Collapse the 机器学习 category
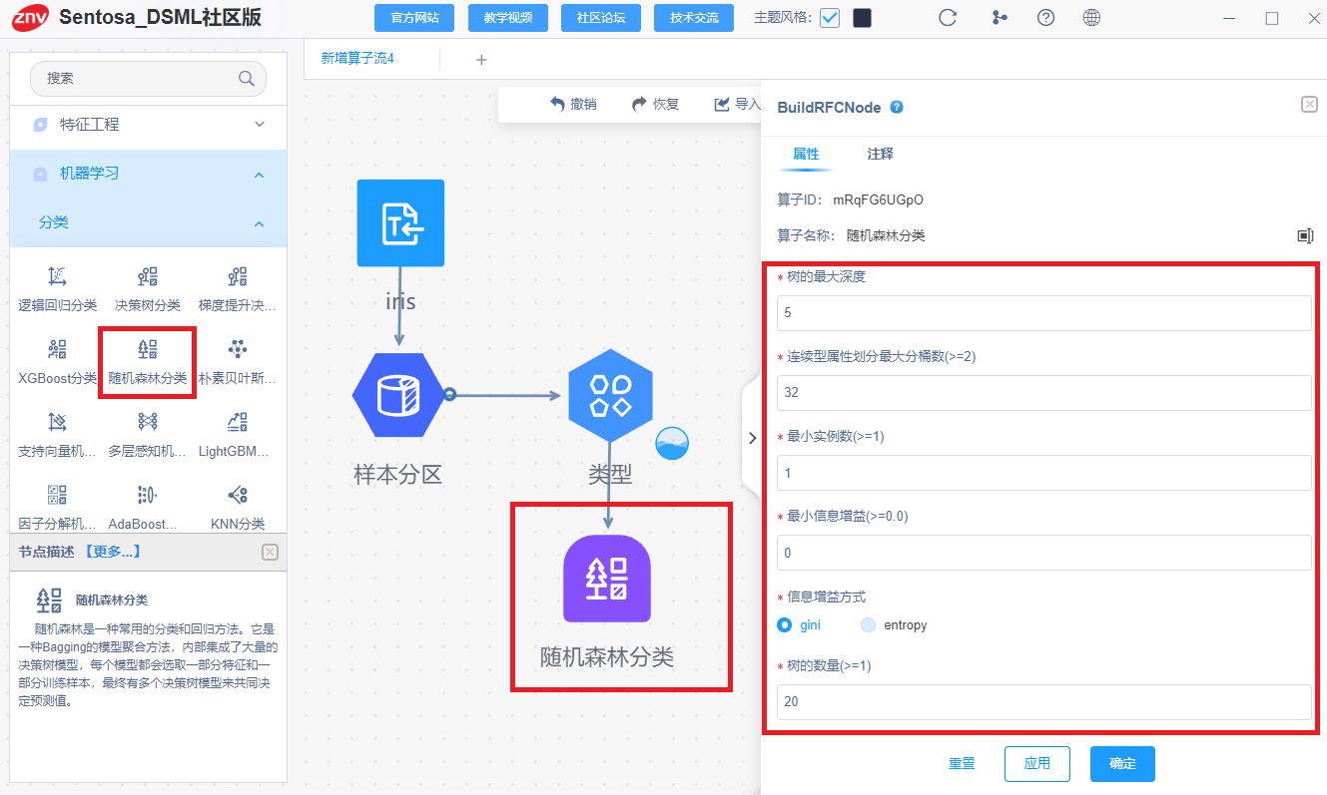Screen dimensions: 1327x795 [x=148, y=174]
